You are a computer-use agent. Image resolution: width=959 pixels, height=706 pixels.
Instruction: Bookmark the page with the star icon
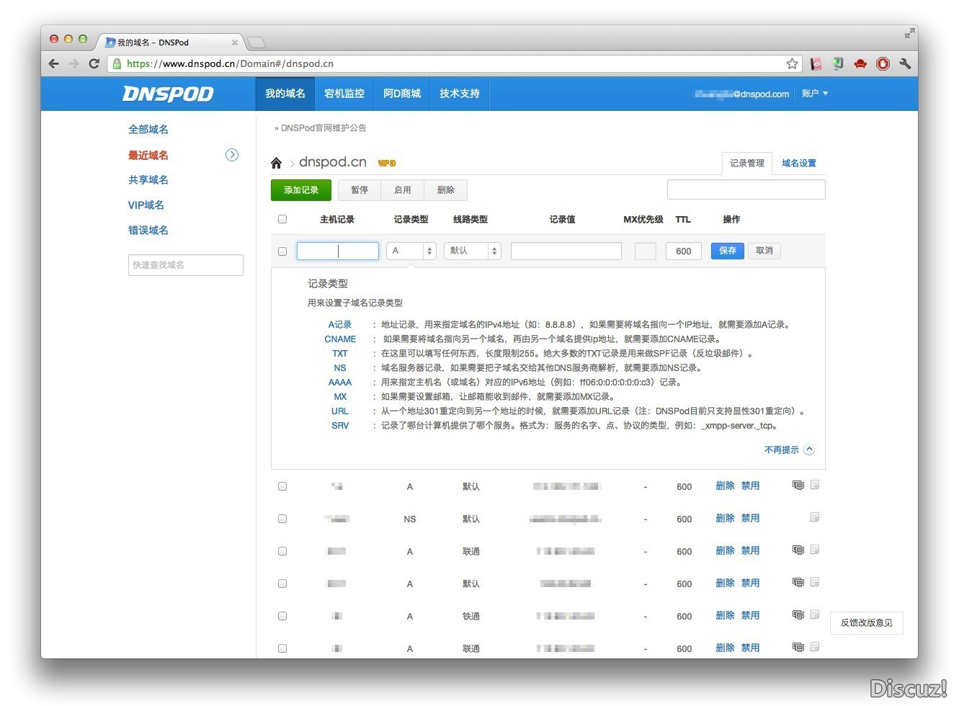click(792, 63)
